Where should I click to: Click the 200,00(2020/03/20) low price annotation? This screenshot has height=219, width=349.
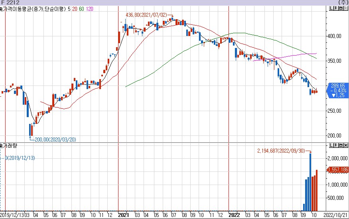[55, 139]
